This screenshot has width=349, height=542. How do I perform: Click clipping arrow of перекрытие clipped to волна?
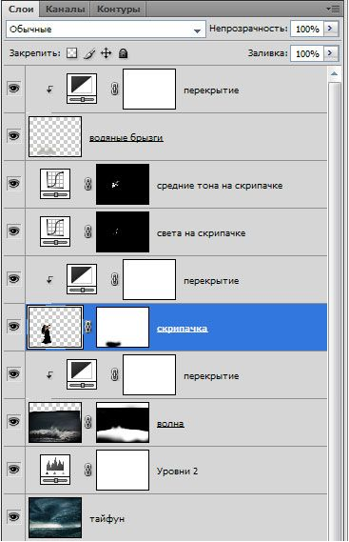49,374
